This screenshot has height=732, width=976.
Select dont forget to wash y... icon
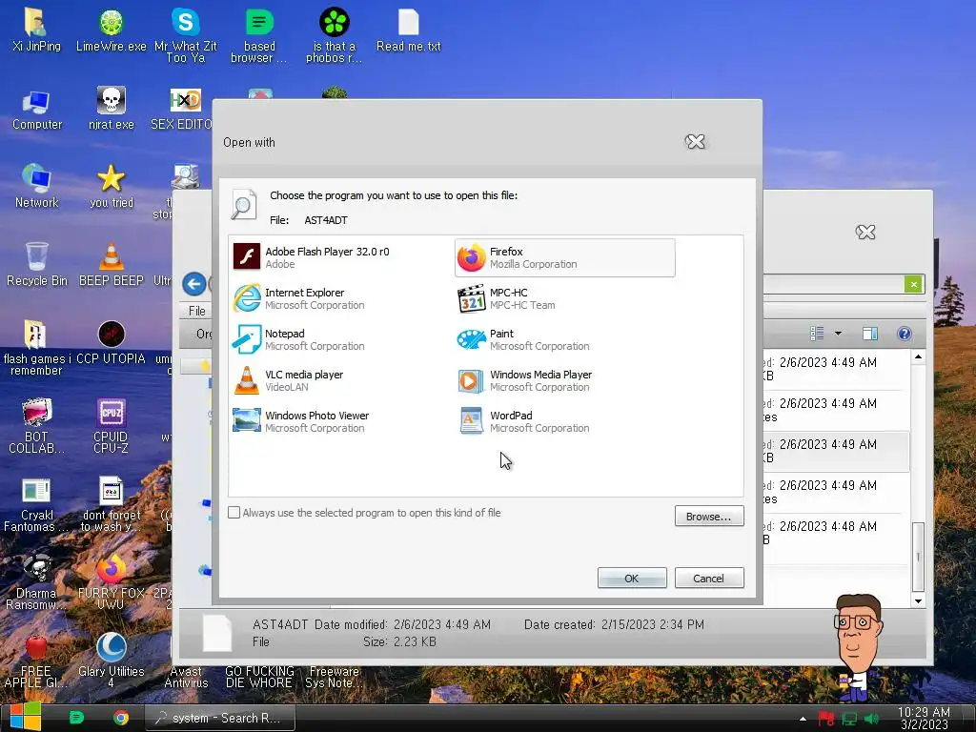coord(111,505)
